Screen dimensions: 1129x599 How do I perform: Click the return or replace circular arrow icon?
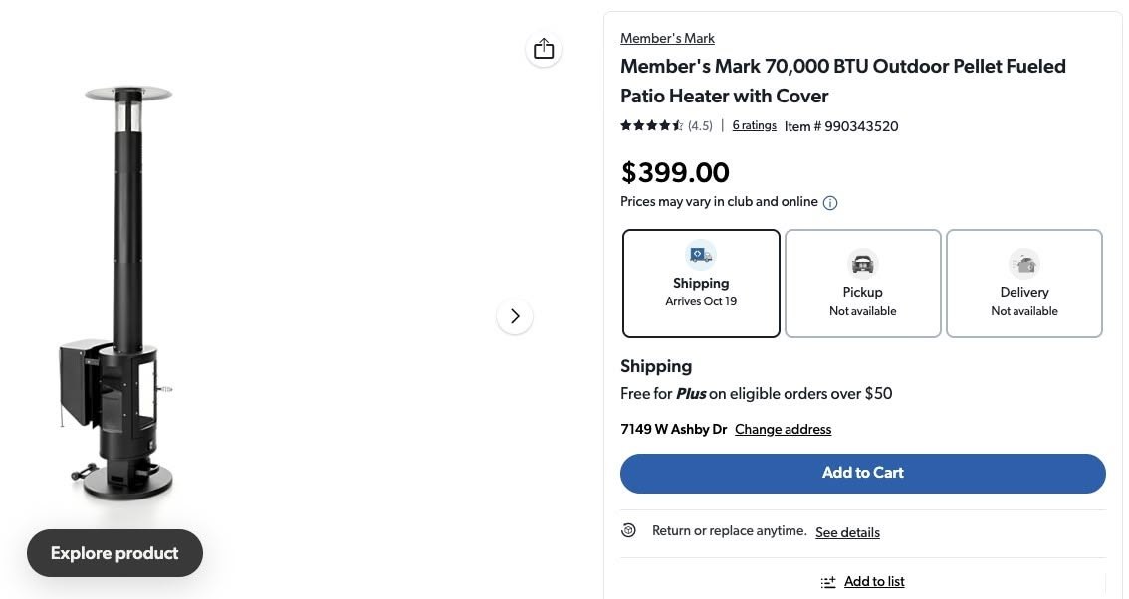pyautogui.click(x=629, y=531)
